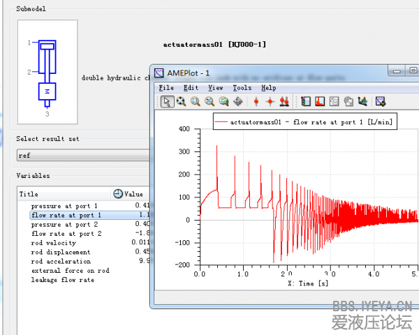Open the File menu in AMEPlot
Viewport: 419px width, 335px height.
[166, 88]
